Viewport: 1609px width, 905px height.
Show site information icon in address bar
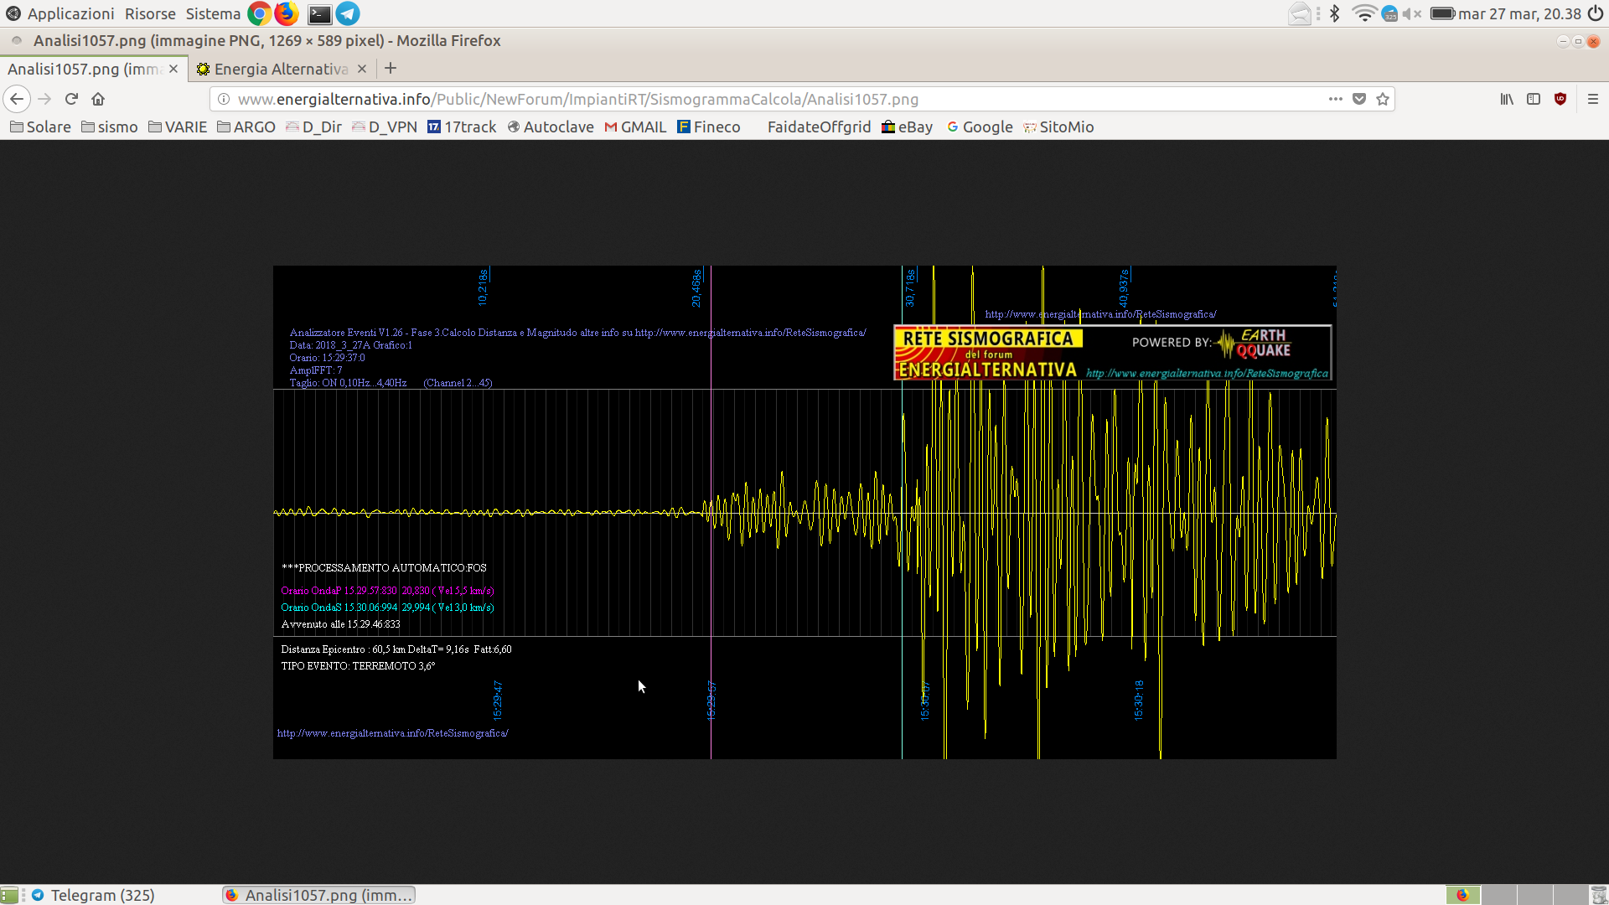click(x=224, y=99)
